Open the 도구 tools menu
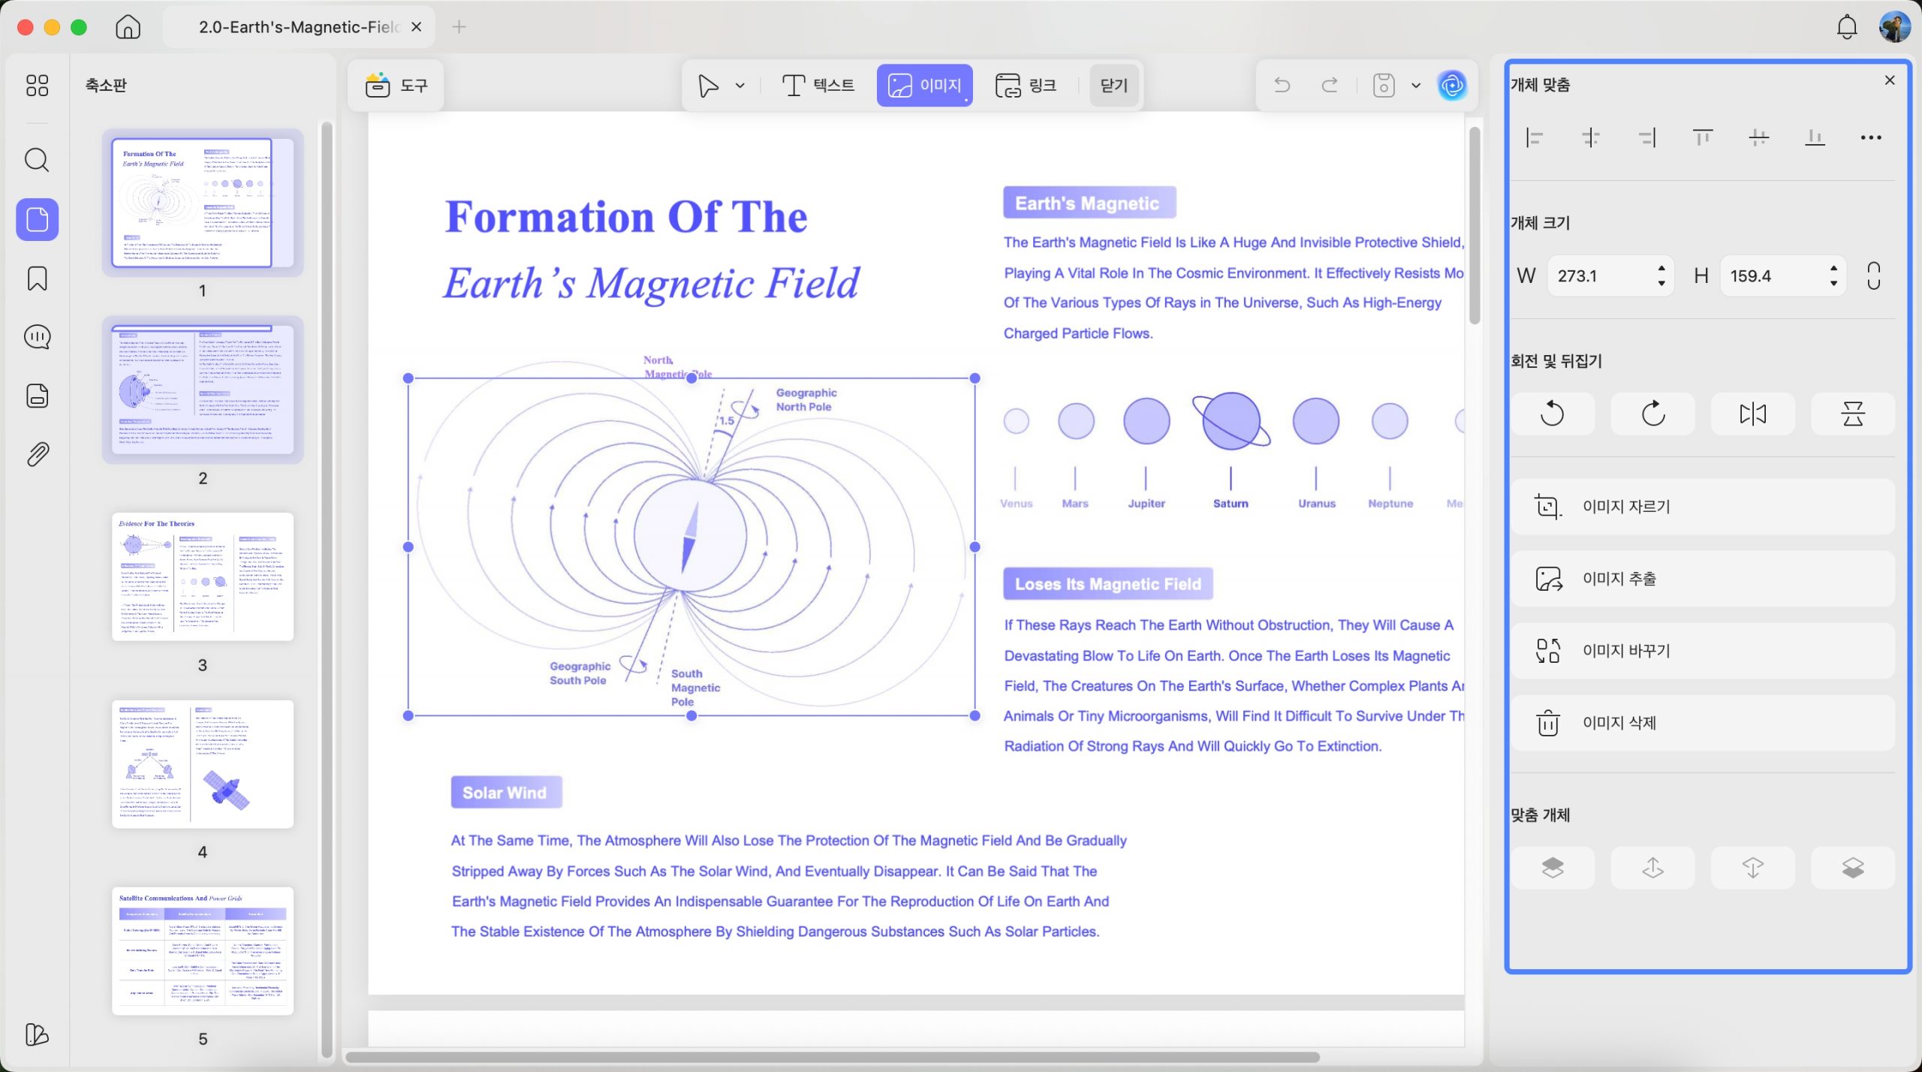 point(396,86)
